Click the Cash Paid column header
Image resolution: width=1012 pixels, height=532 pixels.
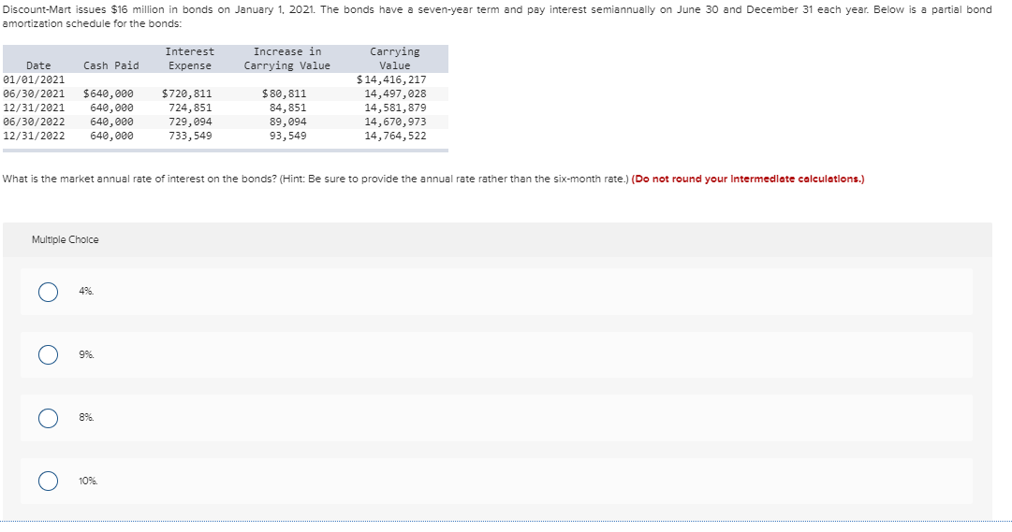[x=111, y=65]
